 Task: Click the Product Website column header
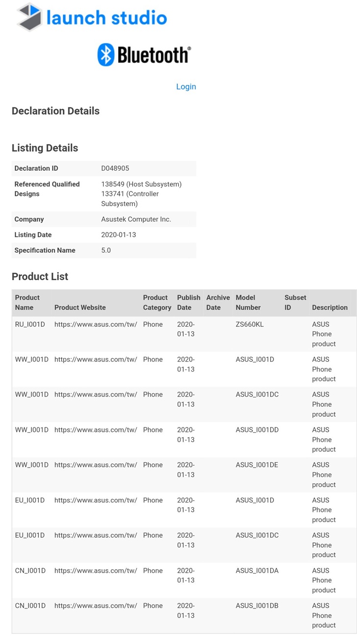[80, 308]
